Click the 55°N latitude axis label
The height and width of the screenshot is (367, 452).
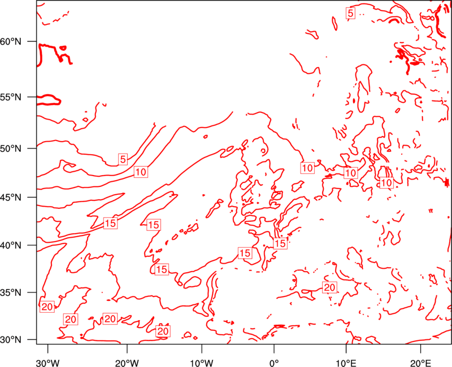click(x=11, y=97)
